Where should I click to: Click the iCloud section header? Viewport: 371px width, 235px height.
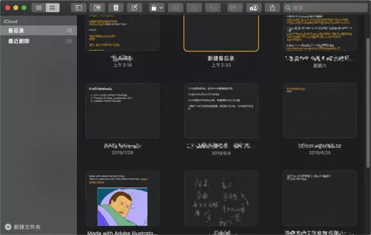pos(10,21)
